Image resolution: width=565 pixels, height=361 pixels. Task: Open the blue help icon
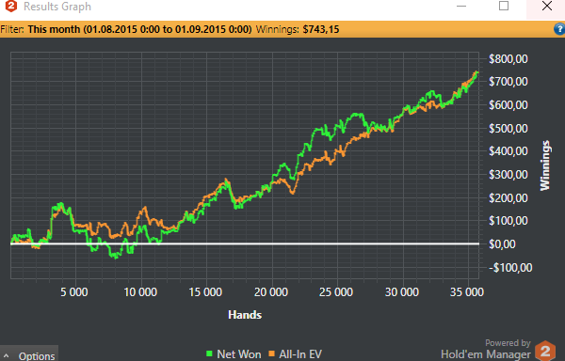[559, 29]
